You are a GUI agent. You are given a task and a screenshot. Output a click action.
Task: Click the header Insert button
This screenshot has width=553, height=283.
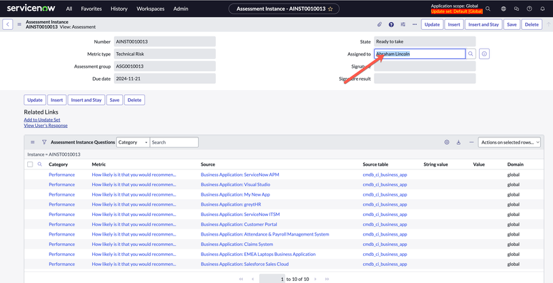[454, 24]
